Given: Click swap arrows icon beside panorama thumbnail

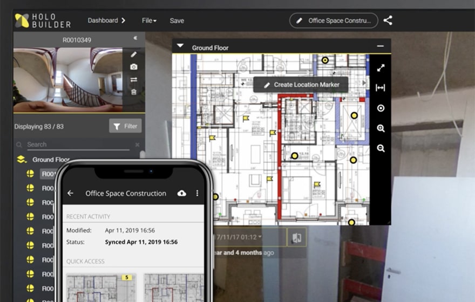Looking at the screenshot, I should (134, 80).
